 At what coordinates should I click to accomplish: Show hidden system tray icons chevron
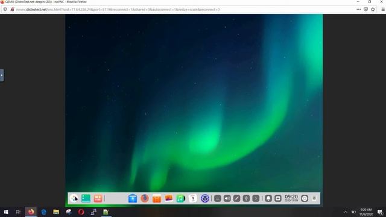click(346, 212)
